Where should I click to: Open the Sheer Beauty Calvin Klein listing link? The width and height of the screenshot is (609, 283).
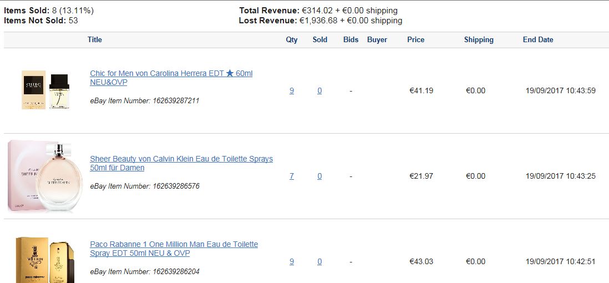[181, 163]
